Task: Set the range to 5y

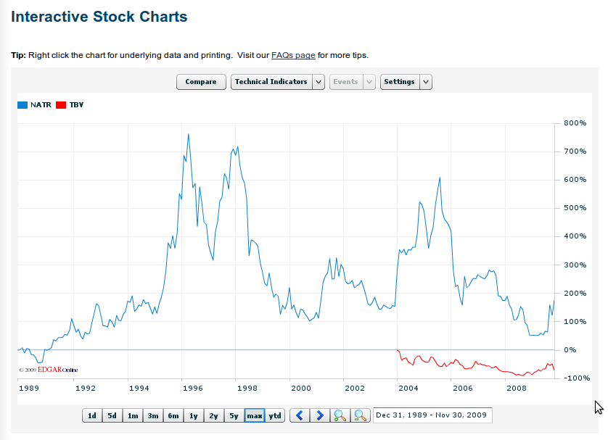Action: coord(234,415)
